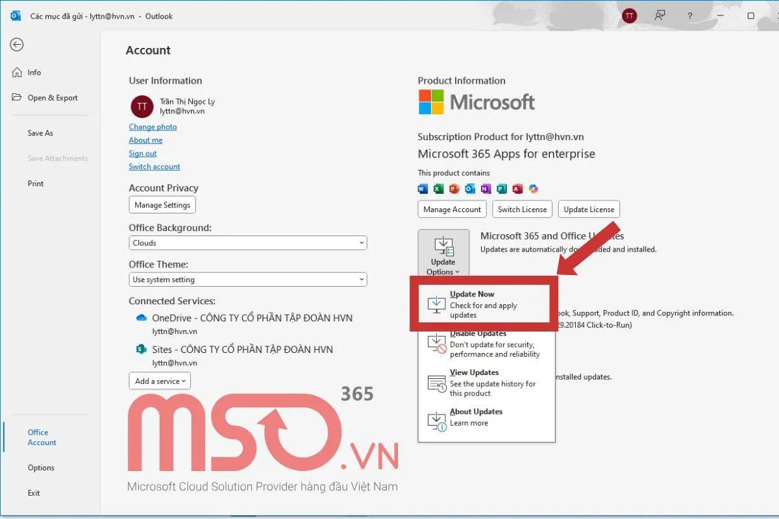Select Options in the left sidebar
Screen dimensions: 779x519
(40, 467)
